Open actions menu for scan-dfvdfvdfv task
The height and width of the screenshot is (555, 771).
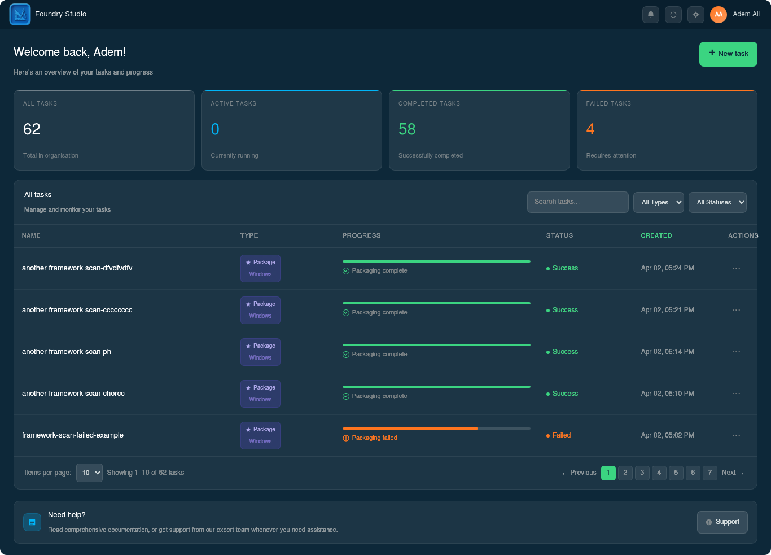(736, 268)
